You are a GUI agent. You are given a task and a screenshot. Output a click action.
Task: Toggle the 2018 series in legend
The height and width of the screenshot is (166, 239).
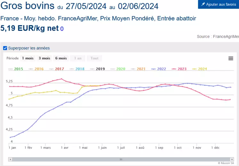point(77,69)
